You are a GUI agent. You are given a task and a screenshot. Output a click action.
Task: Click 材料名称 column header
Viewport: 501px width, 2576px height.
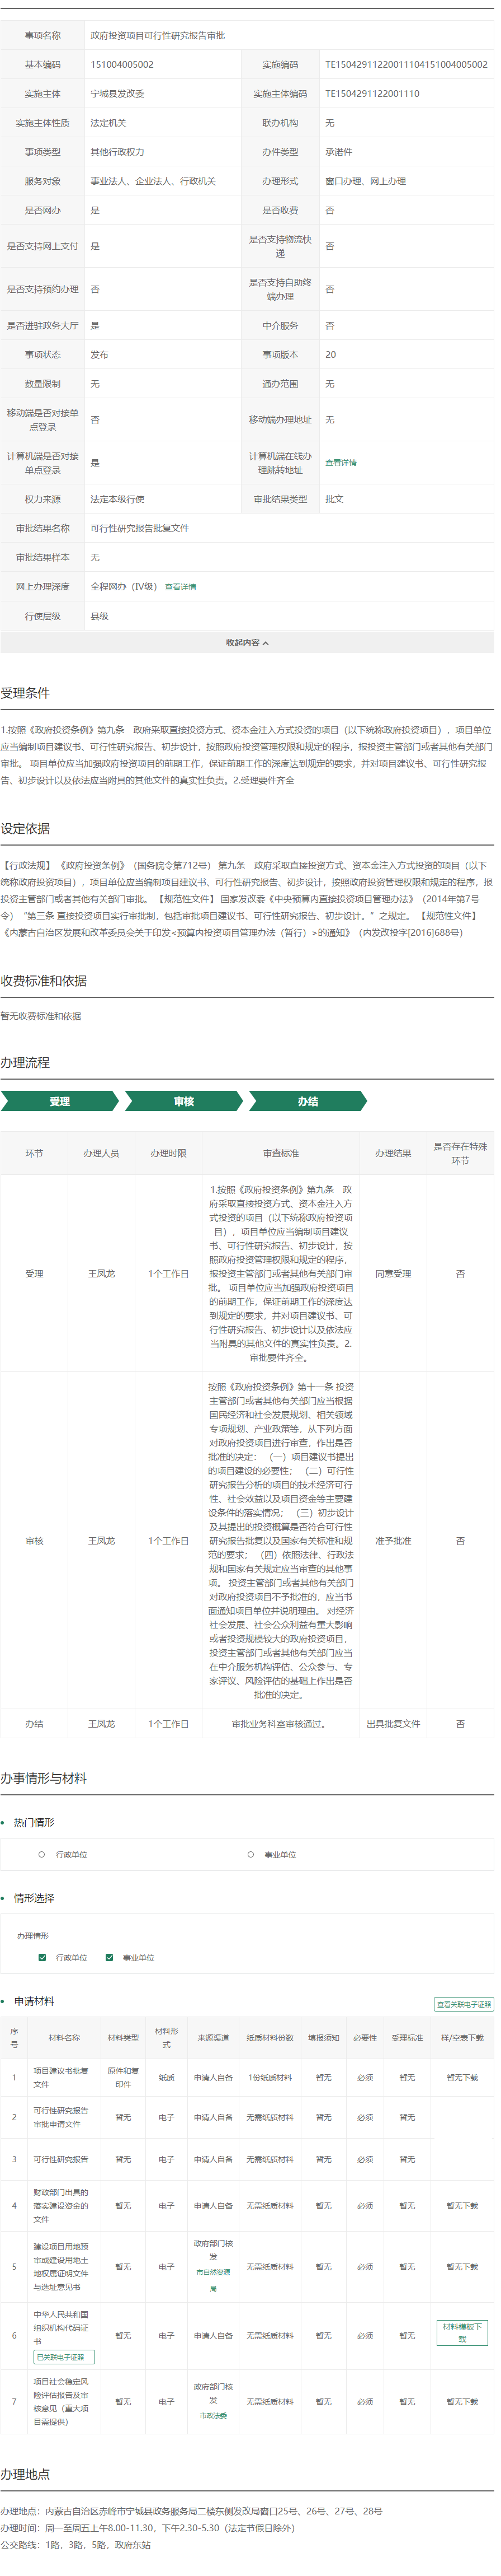pos(64,2038)
